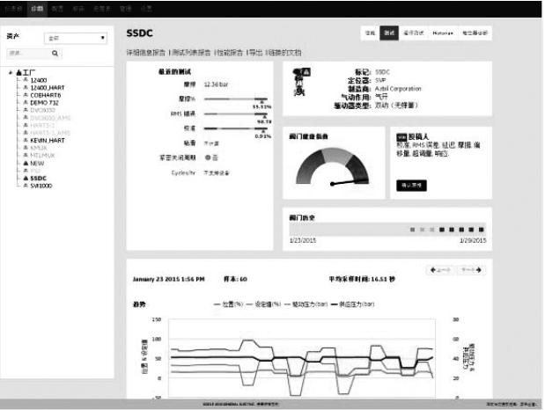Toggle the 位置(%) series in trend legend
Viewport: 545px width, 410px height.
point(233,304)
